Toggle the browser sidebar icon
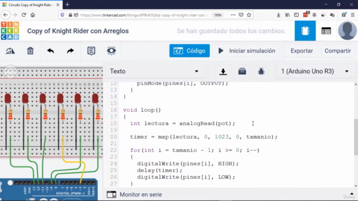The width and height of the screenshot is (358, 201). pyautogui.click(x=296, y=15)
